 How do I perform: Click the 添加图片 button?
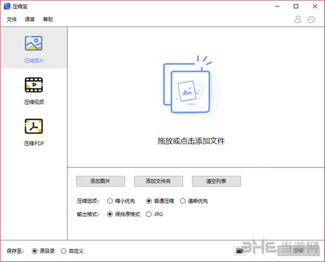click(101, 181)
